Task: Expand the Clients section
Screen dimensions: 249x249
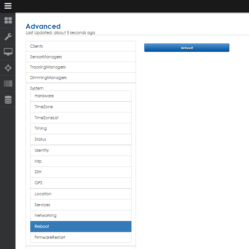Action: click(x=80, y=46)
